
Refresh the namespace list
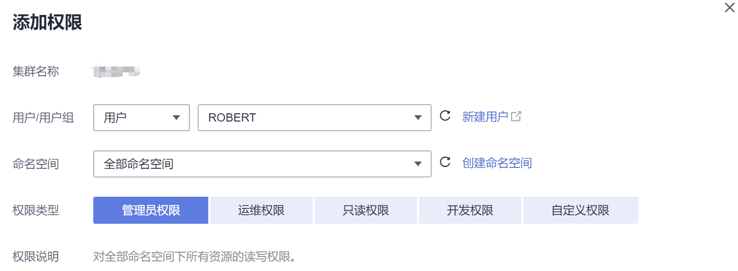[445, 162]
